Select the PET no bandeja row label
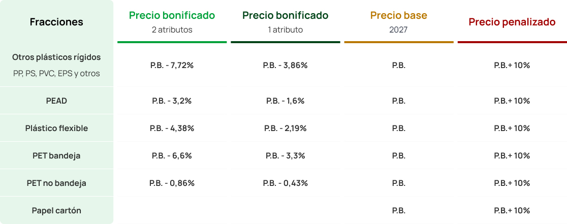Screen dimensions: 567x224 point(56,183)
